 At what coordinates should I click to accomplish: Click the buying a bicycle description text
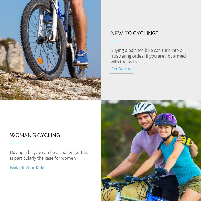49,155
